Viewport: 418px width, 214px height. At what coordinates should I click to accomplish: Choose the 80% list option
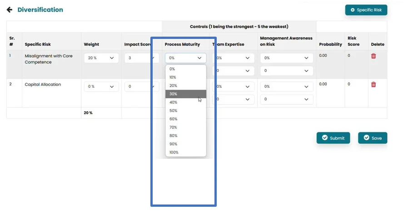click(185, 136)
